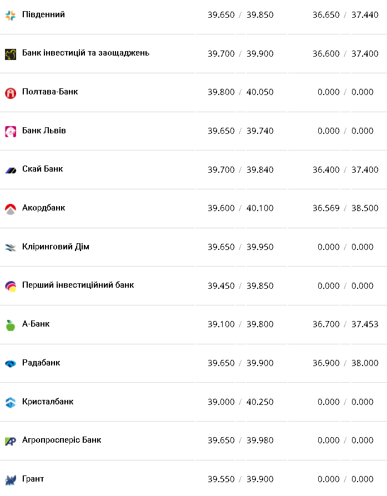Image resolution: width=387 pixels, height=496 pixels.
Task: Select the Акордбанк bank name
Action: [43, 208]
